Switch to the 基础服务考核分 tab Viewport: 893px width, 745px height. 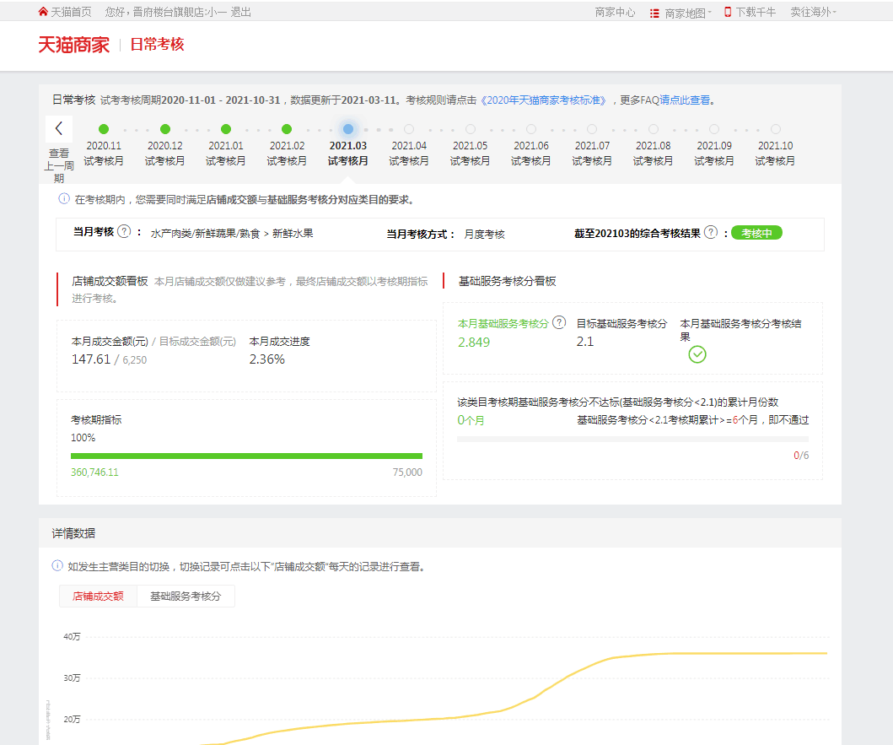[185, 597]
